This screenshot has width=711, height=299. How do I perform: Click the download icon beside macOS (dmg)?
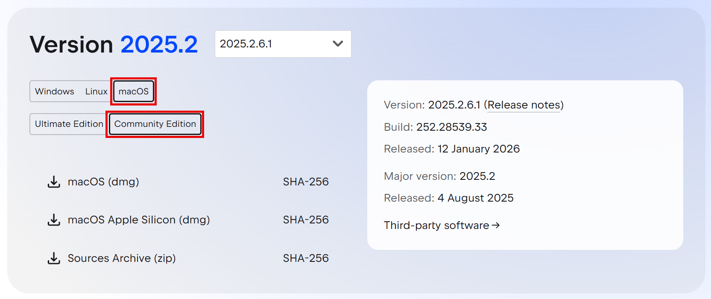pyautogui.click(x=54, y=182)
